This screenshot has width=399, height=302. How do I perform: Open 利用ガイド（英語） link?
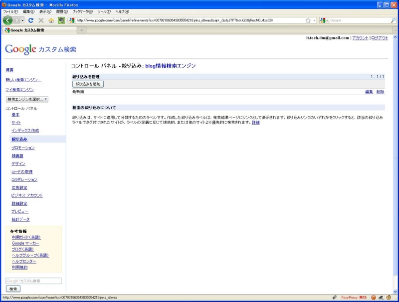point(26,237)
